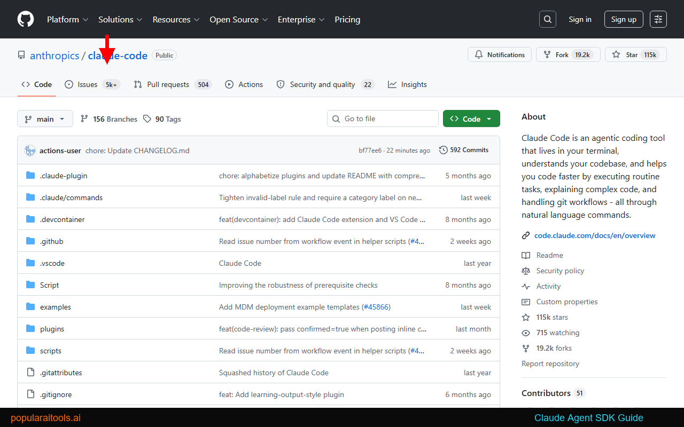Click the branch icon beside 156 Branches

pos(84,118)
